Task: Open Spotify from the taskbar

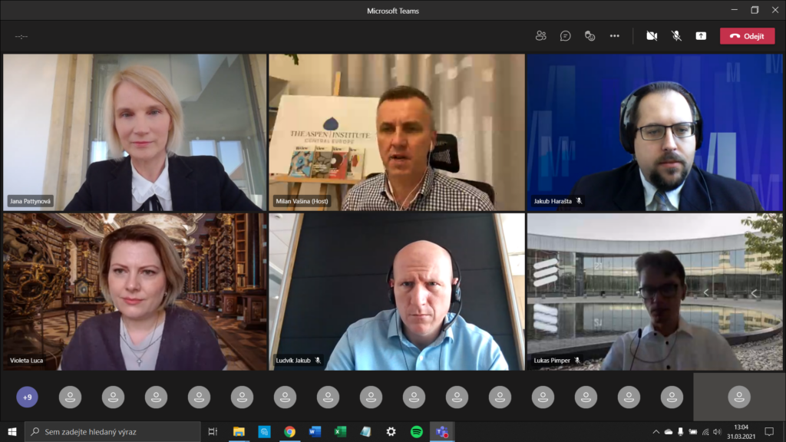Action: pos(416,432)
